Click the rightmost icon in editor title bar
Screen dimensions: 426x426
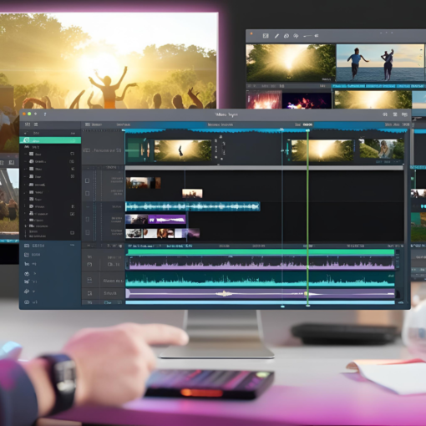404,114
